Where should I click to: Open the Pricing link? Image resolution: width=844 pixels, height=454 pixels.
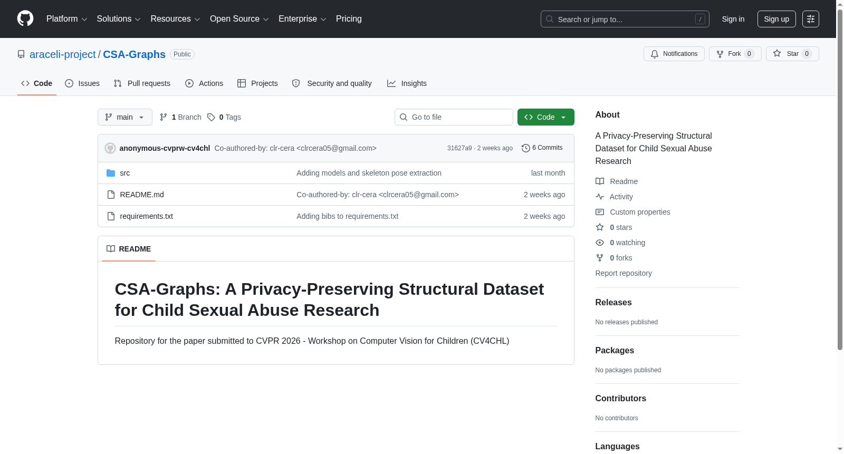(x=349, y=19)
